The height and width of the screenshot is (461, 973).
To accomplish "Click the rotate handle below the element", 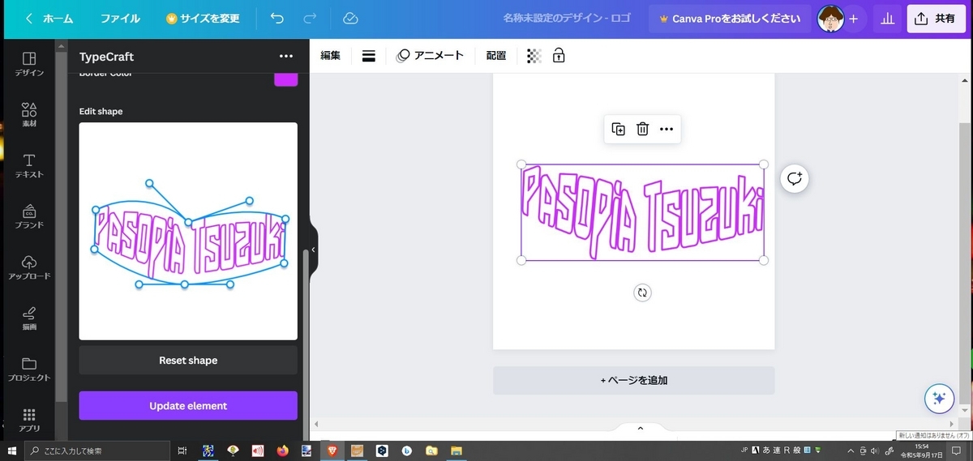I will click(x=642, y=292).
